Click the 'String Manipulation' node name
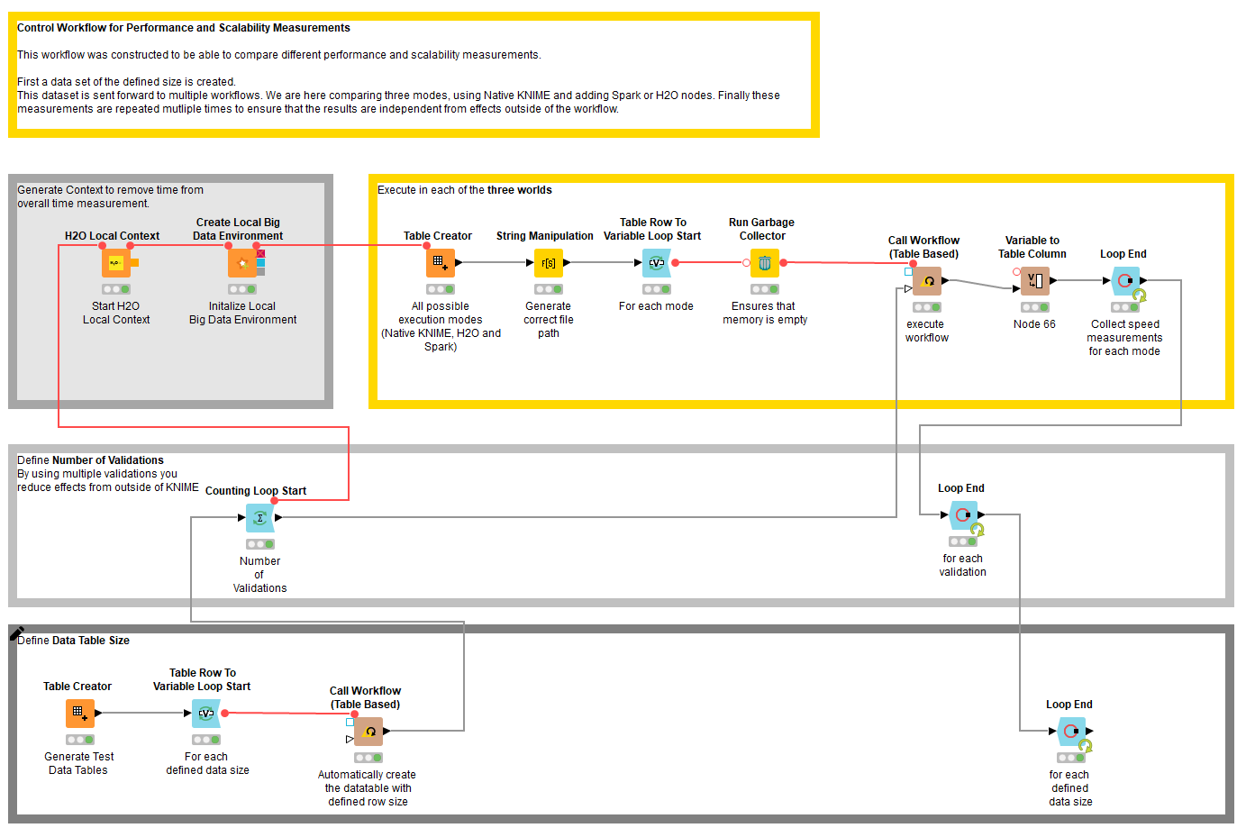The height and width of the screenshot is (837, 1246). 545,236
